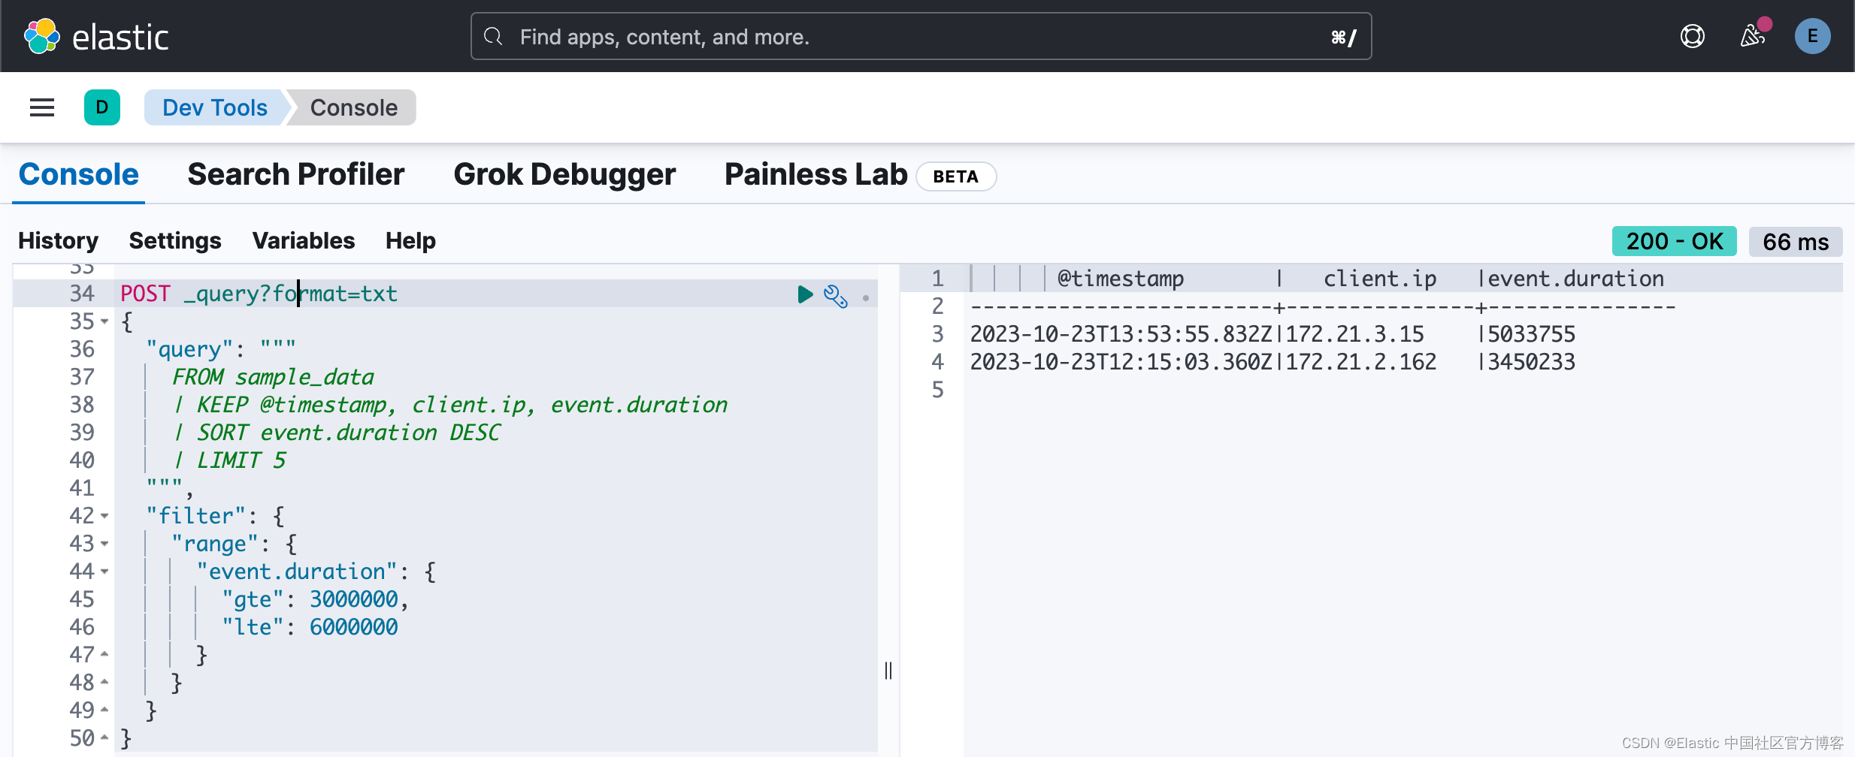Focus the Find apps, content search field
This screenshot has width=1855, height=757.
(x=921, y=36)
